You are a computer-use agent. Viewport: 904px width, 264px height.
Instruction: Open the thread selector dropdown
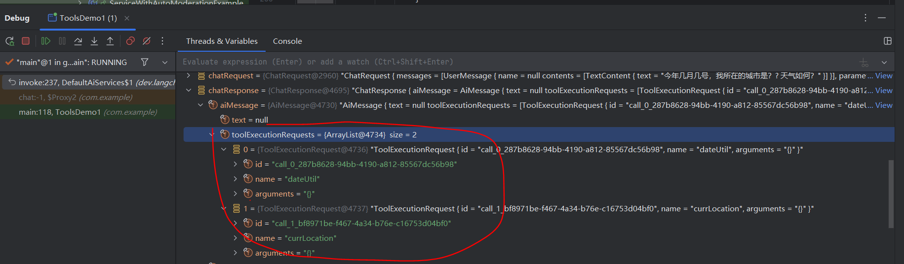165,62
